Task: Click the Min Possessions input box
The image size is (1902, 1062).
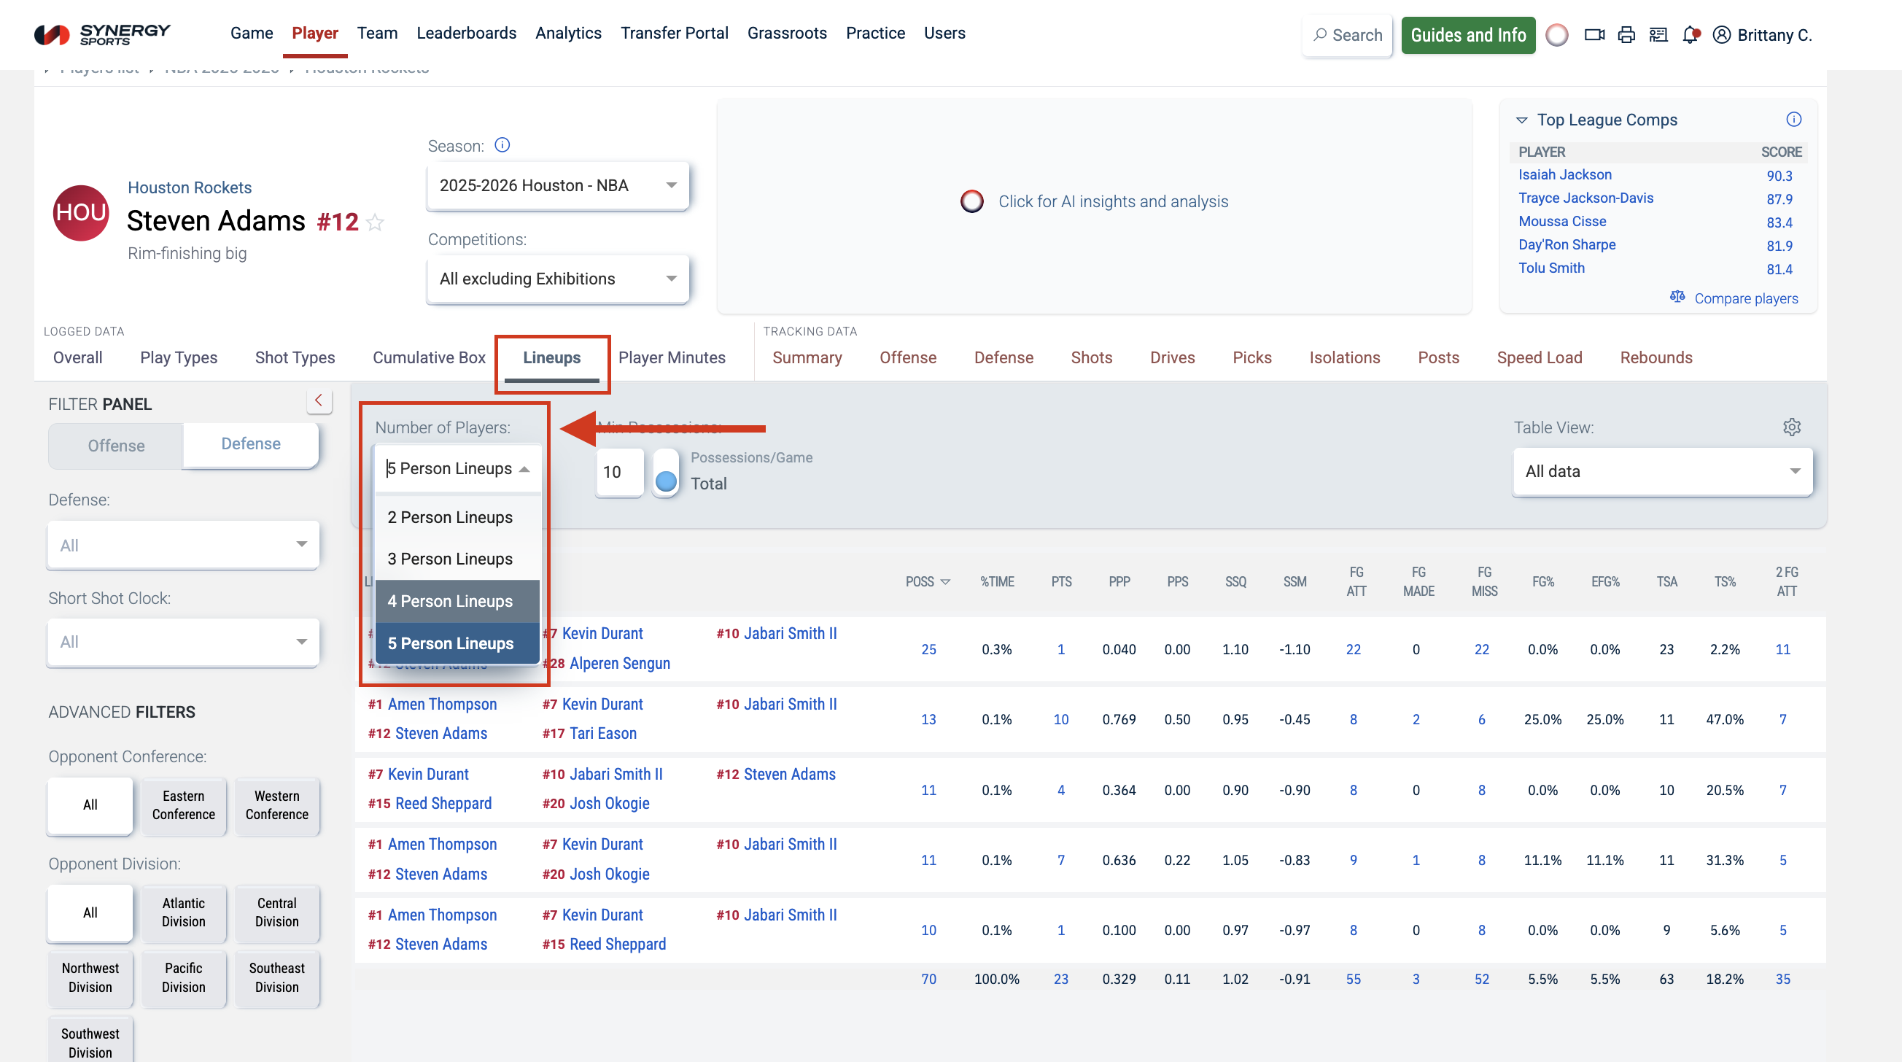Action: (x=618, y=473)
